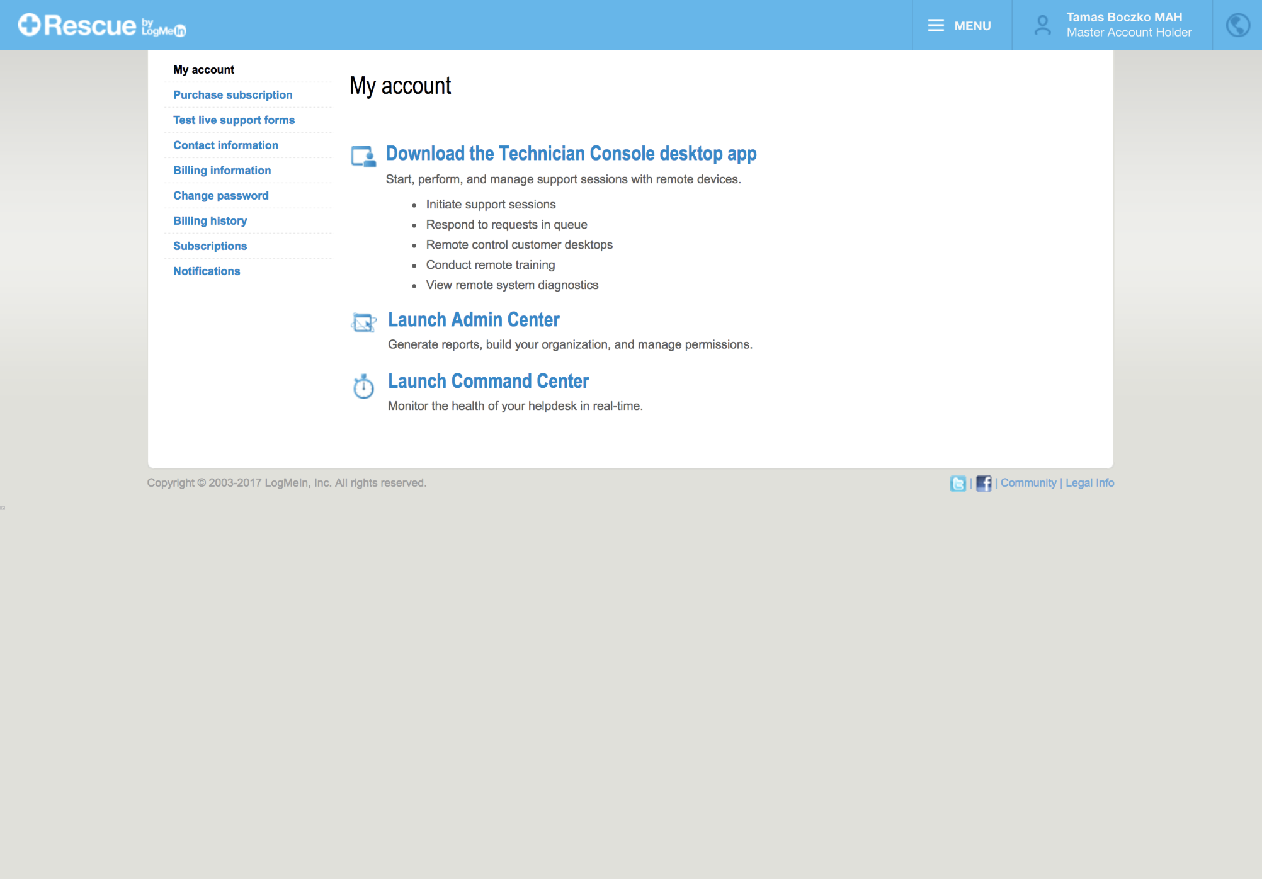Click 'Generate reports, build your organization' text
This screenshot has width=1262, height=879.
[570, 344]
